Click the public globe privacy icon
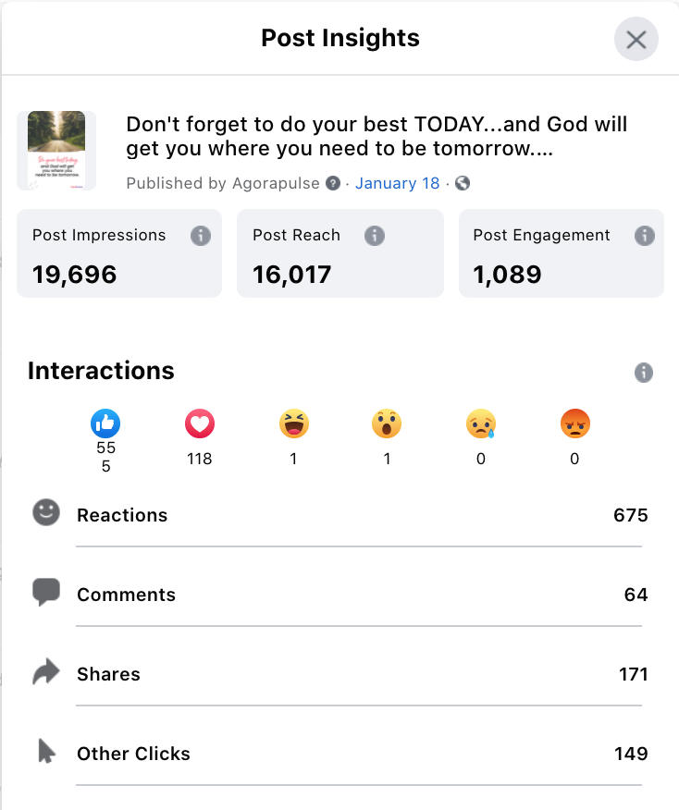This screenshot has width=679, height=810. pos(463,183)
